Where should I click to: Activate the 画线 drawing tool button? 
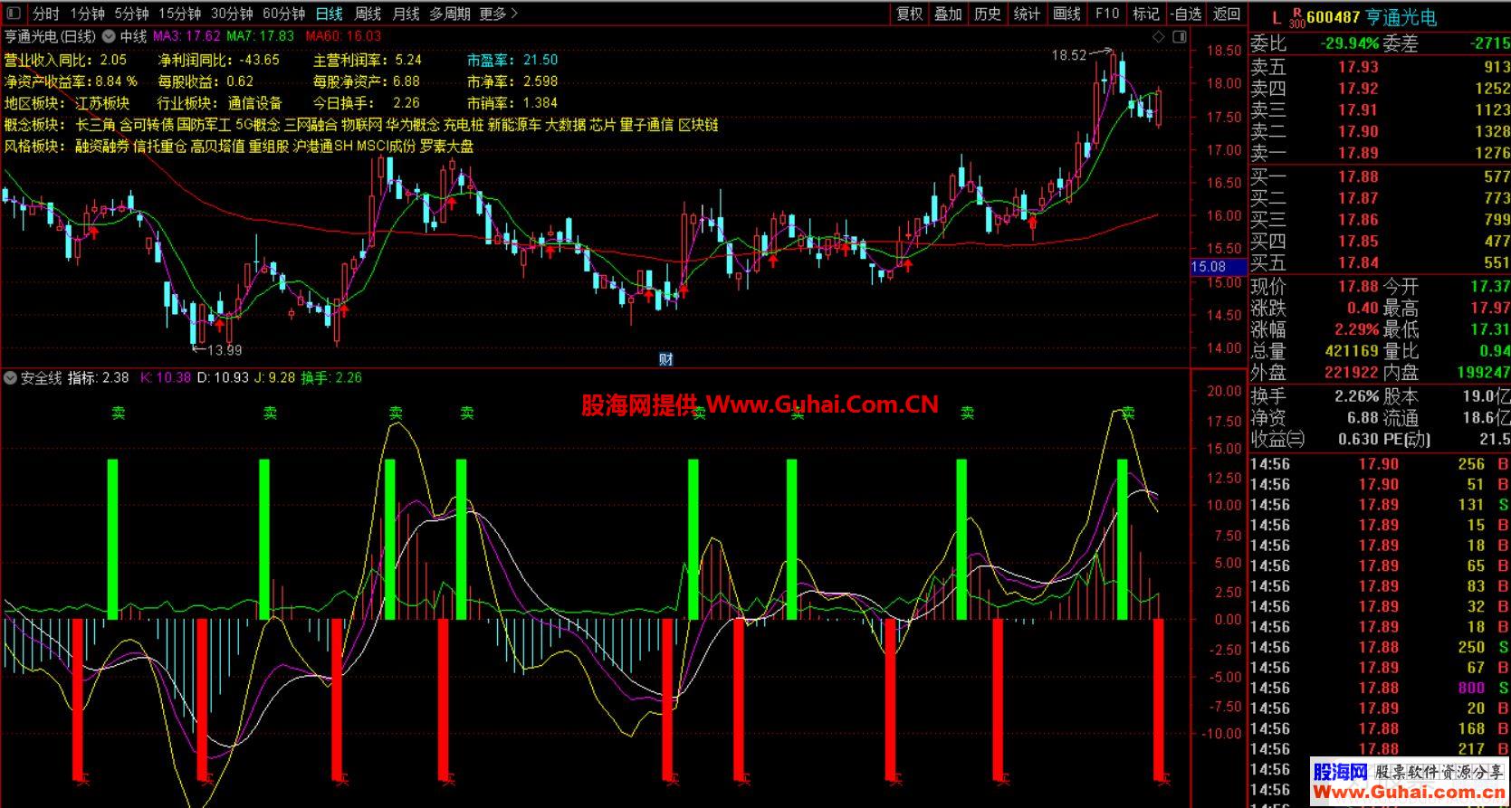point(1067,14)
